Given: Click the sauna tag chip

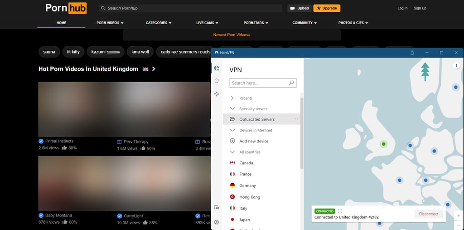Looking at the screenshot, I should [x=49, y=52].
